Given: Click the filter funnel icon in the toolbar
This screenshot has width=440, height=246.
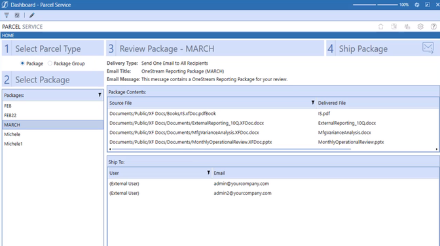Looking at the screenshot, I should click(x=7, y=16).
